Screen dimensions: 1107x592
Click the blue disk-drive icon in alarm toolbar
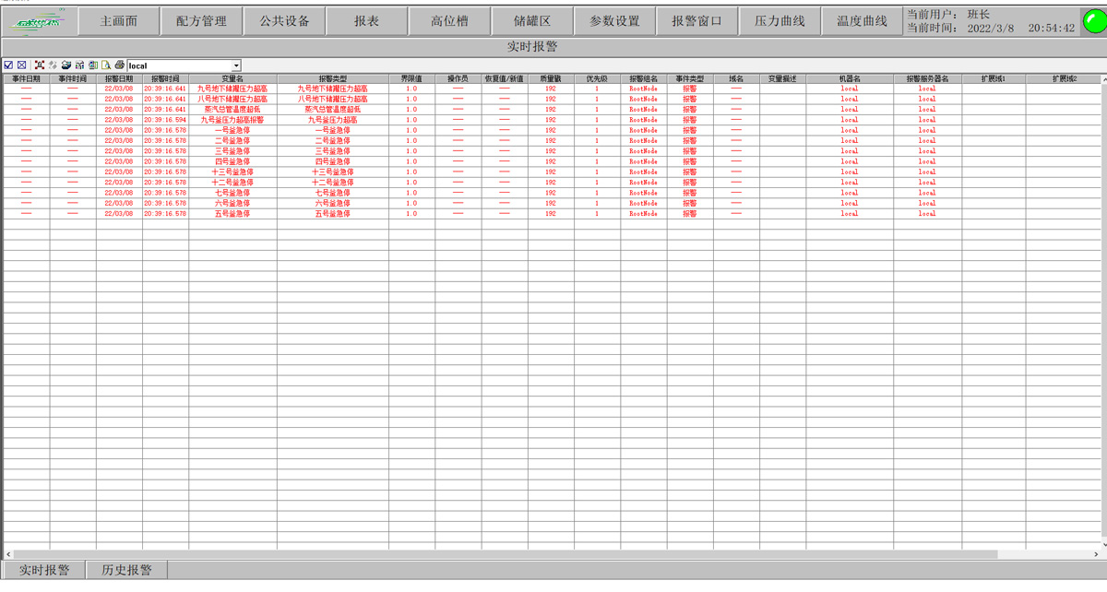tap(66, 65)
